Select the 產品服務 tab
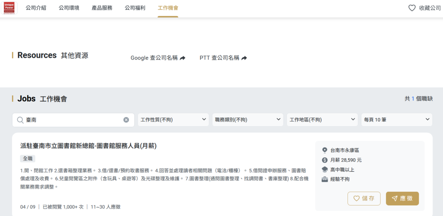443x216 pixels. 102,8
